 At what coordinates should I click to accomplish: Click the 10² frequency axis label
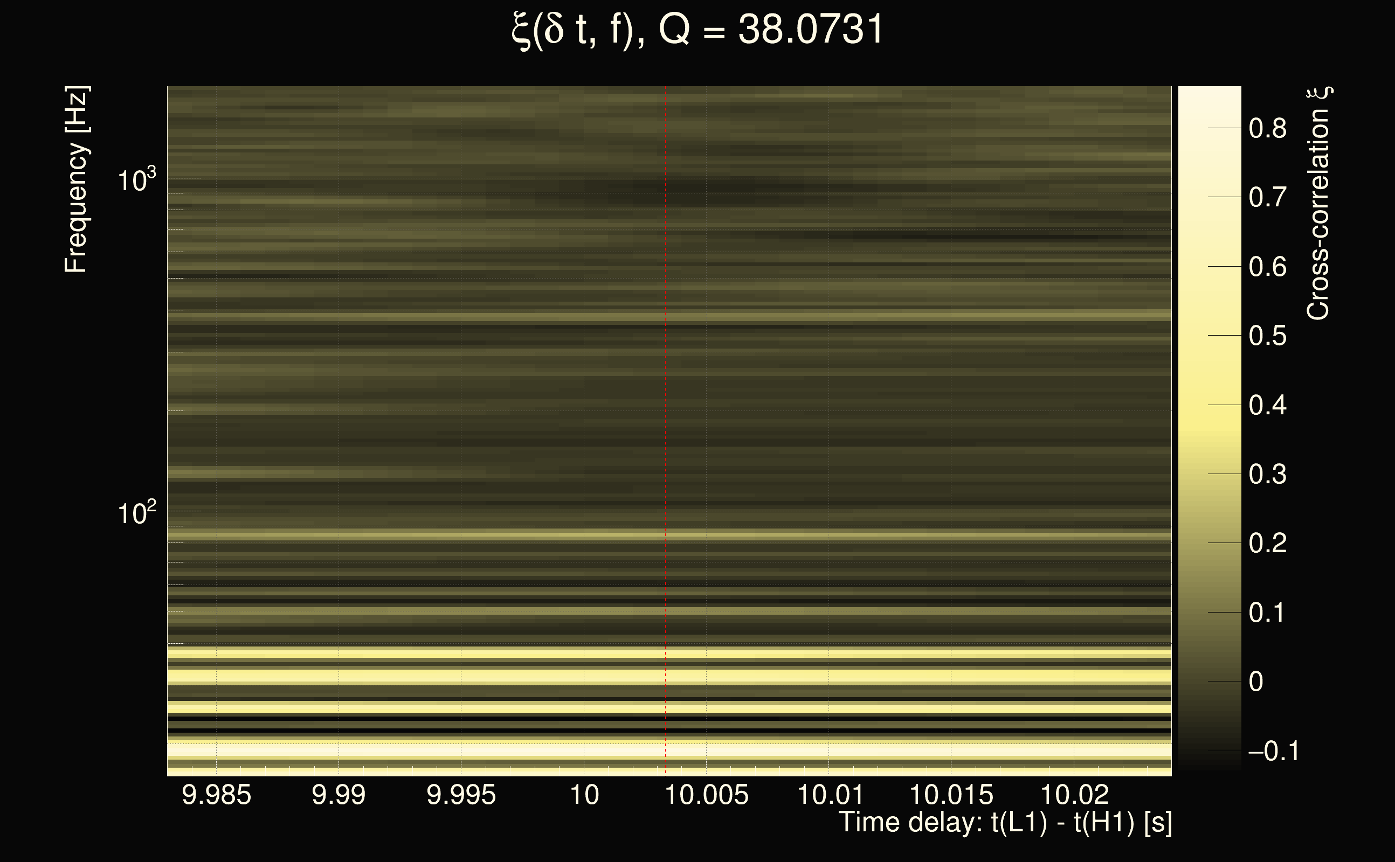pos(136,513)
